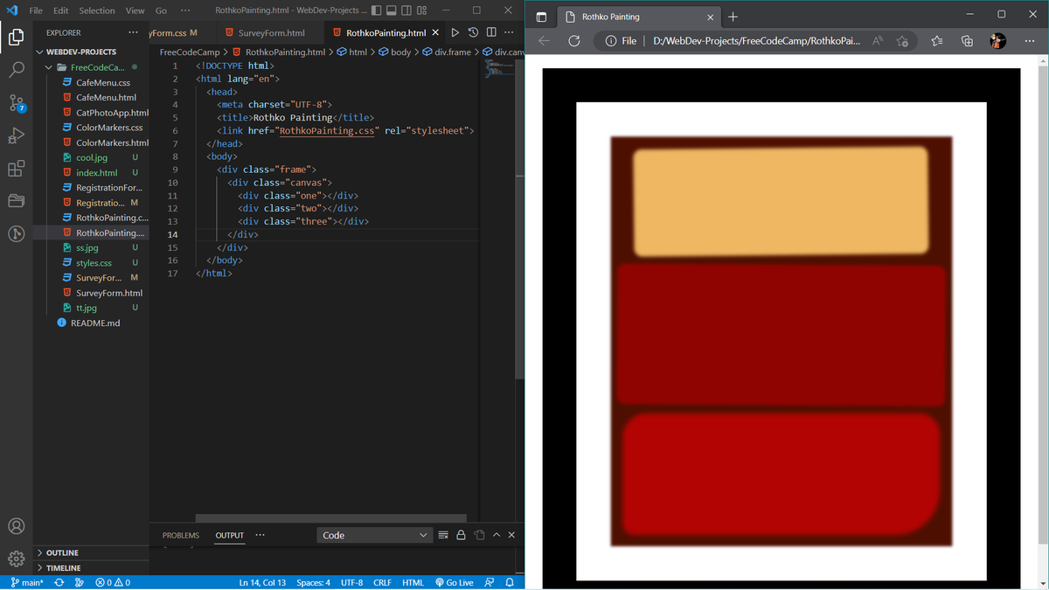Open Edge Settings and more menu

coord(1029,41)
